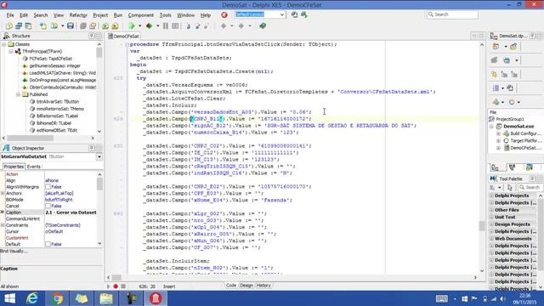This screenshot has width=544, height=306.
Task: Click the Add file to project icon
Action: point(105,26)
